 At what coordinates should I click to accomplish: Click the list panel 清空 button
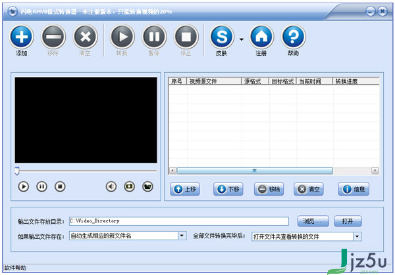[309, 189]
